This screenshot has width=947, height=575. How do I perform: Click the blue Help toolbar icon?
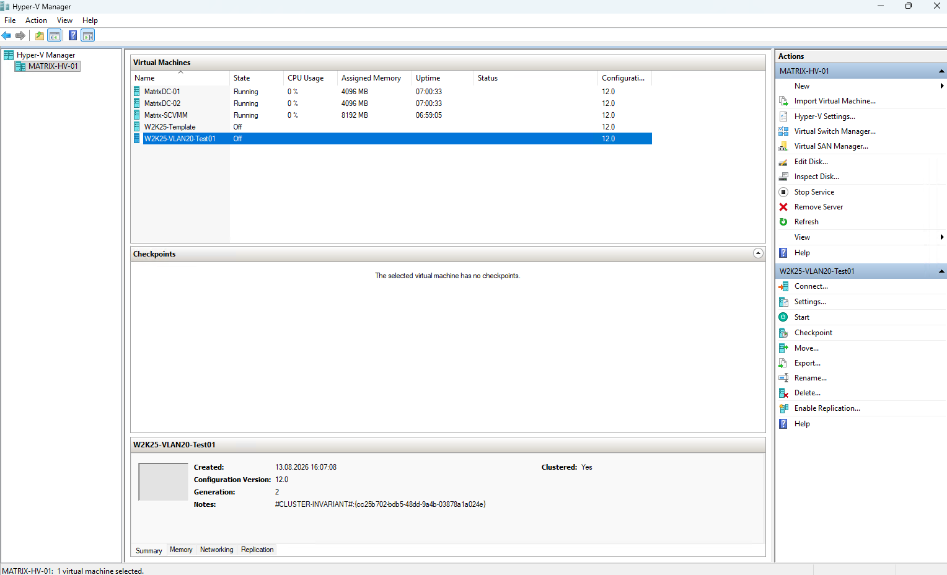coord(73,35)
